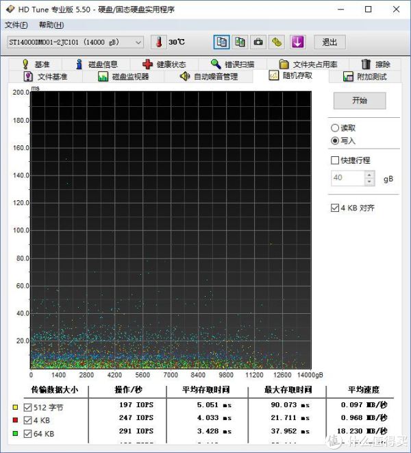
Task: Select the 随机存取 tab
Action: point(290,76)
